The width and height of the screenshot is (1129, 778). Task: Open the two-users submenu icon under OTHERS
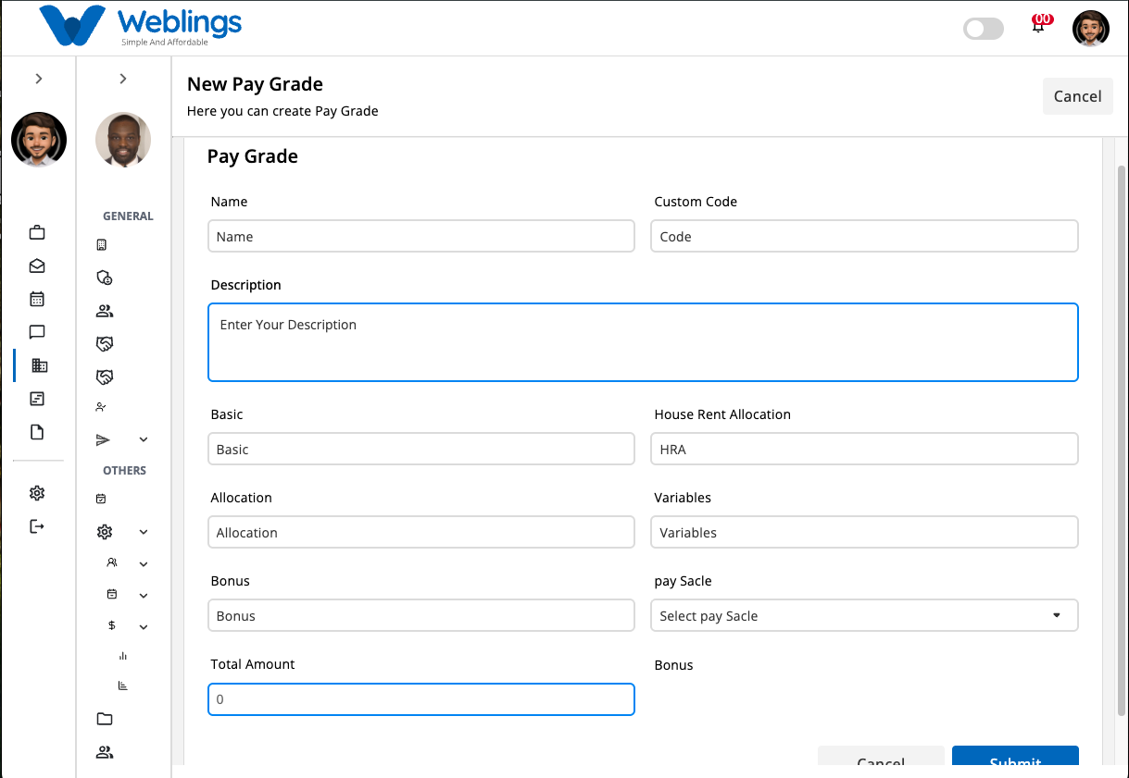point(112,562)
